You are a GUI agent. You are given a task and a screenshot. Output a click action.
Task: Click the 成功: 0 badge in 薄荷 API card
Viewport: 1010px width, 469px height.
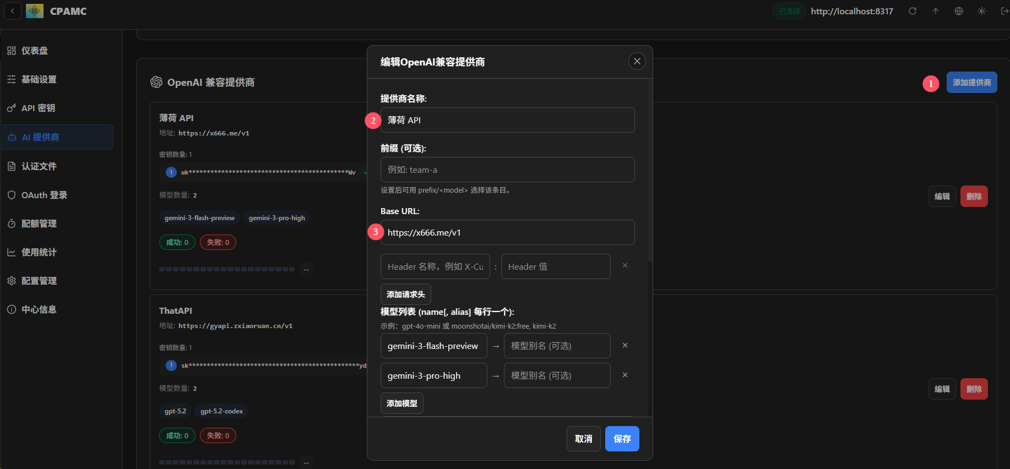click(177, 242)
